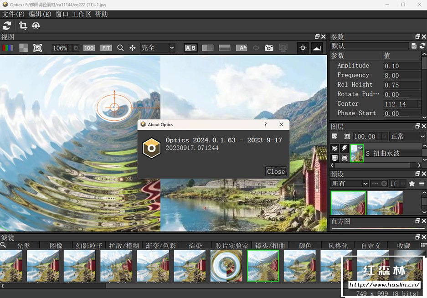Clear the preset search with X icon
The height and width of the screenshot is (298, 427).
pos(384,184)
